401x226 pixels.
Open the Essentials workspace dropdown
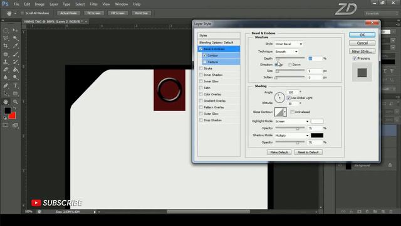(381, 13)
